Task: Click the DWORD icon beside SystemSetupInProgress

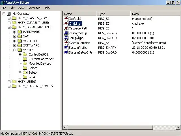Action: click(x=66, y=52)
